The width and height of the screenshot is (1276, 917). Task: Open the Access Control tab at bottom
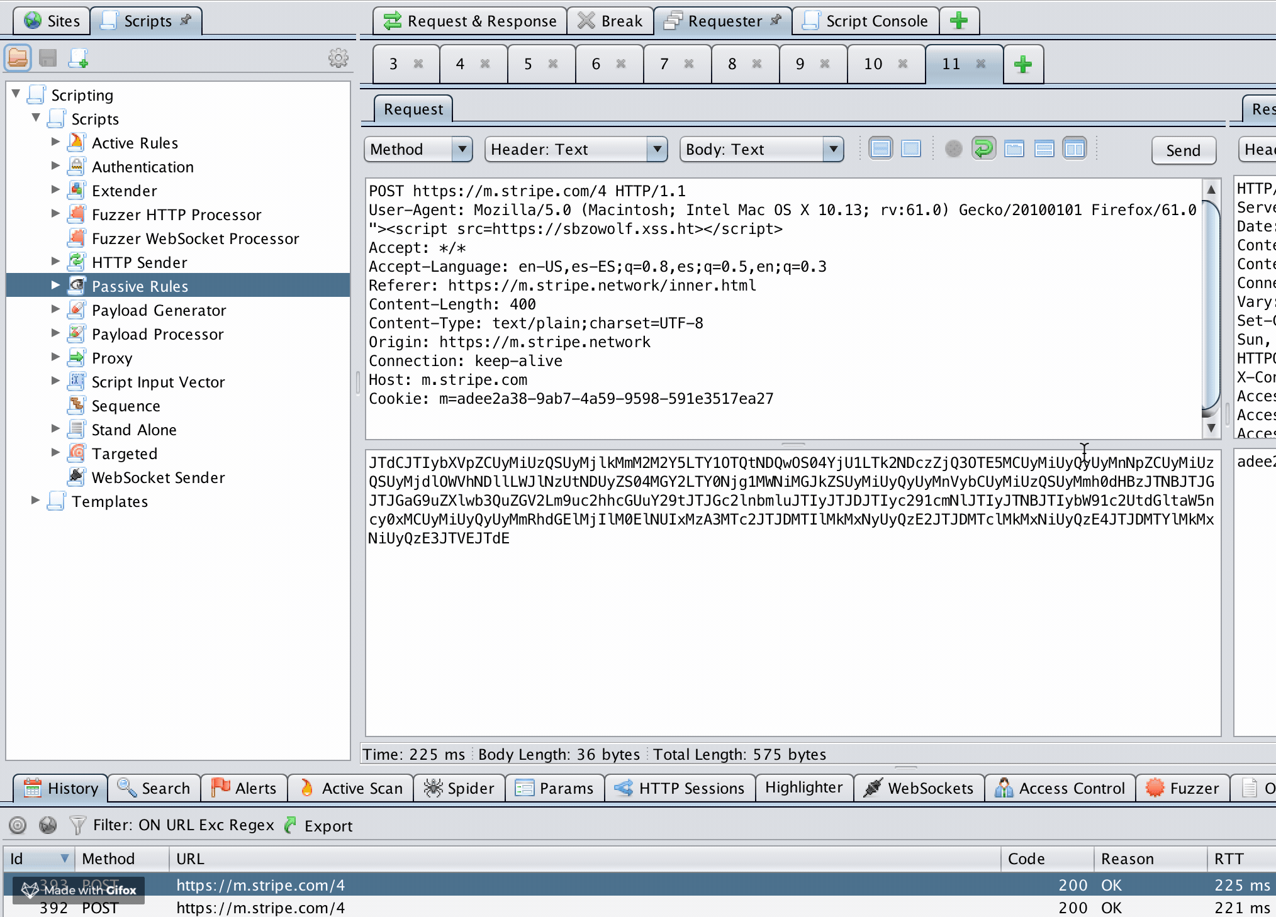1061,788
